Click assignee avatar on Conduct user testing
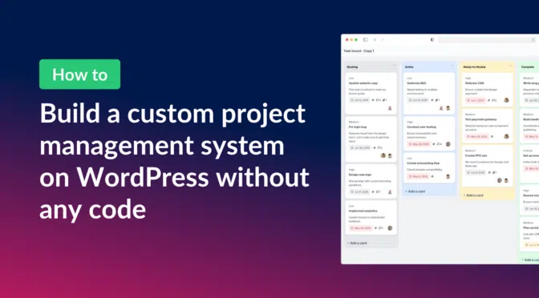Viewport: 539px width, 298px height. [448, 144]
